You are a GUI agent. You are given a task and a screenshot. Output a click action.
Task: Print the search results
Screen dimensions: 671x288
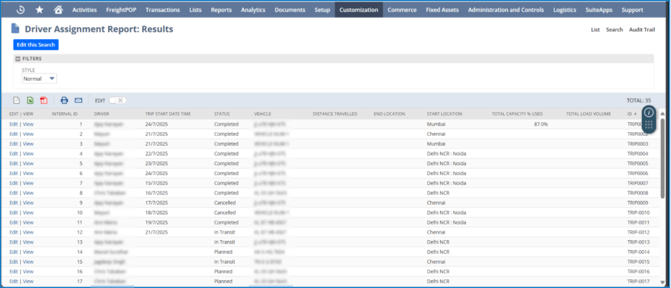[x=64, y=101]
